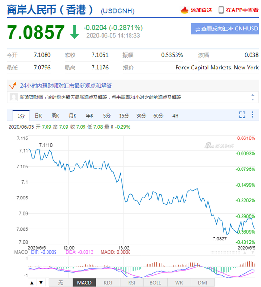Select the DMI indicator button
Image resolution: width=261 pixels, height=287 pixels.
pos(203,283)
